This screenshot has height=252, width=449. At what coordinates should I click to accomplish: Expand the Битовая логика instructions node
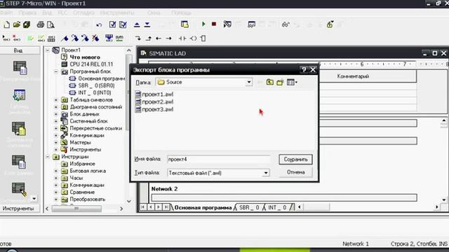56,171
